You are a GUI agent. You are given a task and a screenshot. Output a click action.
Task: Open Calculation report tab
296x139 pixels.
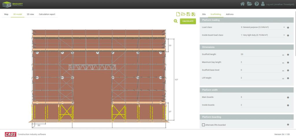click(x=47, y=14)
